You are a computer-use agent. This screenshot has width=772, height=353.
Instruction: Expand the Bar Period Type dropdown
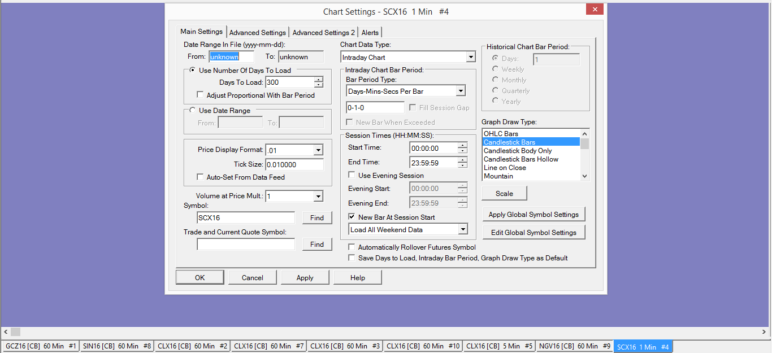pyautogui.click(x=461, y=91)
